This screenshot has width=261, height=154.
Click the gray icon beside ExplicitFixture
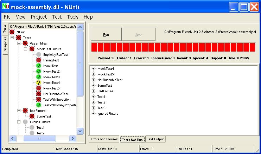click(x=25, y=122)
